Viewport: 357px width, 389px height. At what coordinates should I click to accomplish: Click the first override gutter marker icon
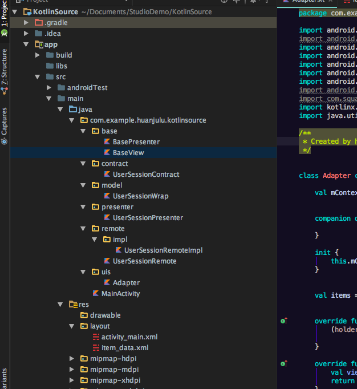pos(284,321)
